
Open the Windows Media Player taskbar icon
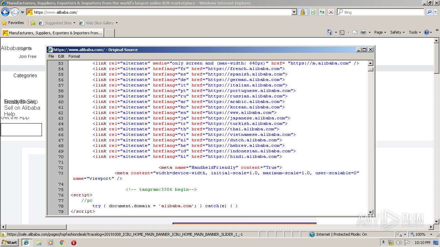(x=51, y=242)
